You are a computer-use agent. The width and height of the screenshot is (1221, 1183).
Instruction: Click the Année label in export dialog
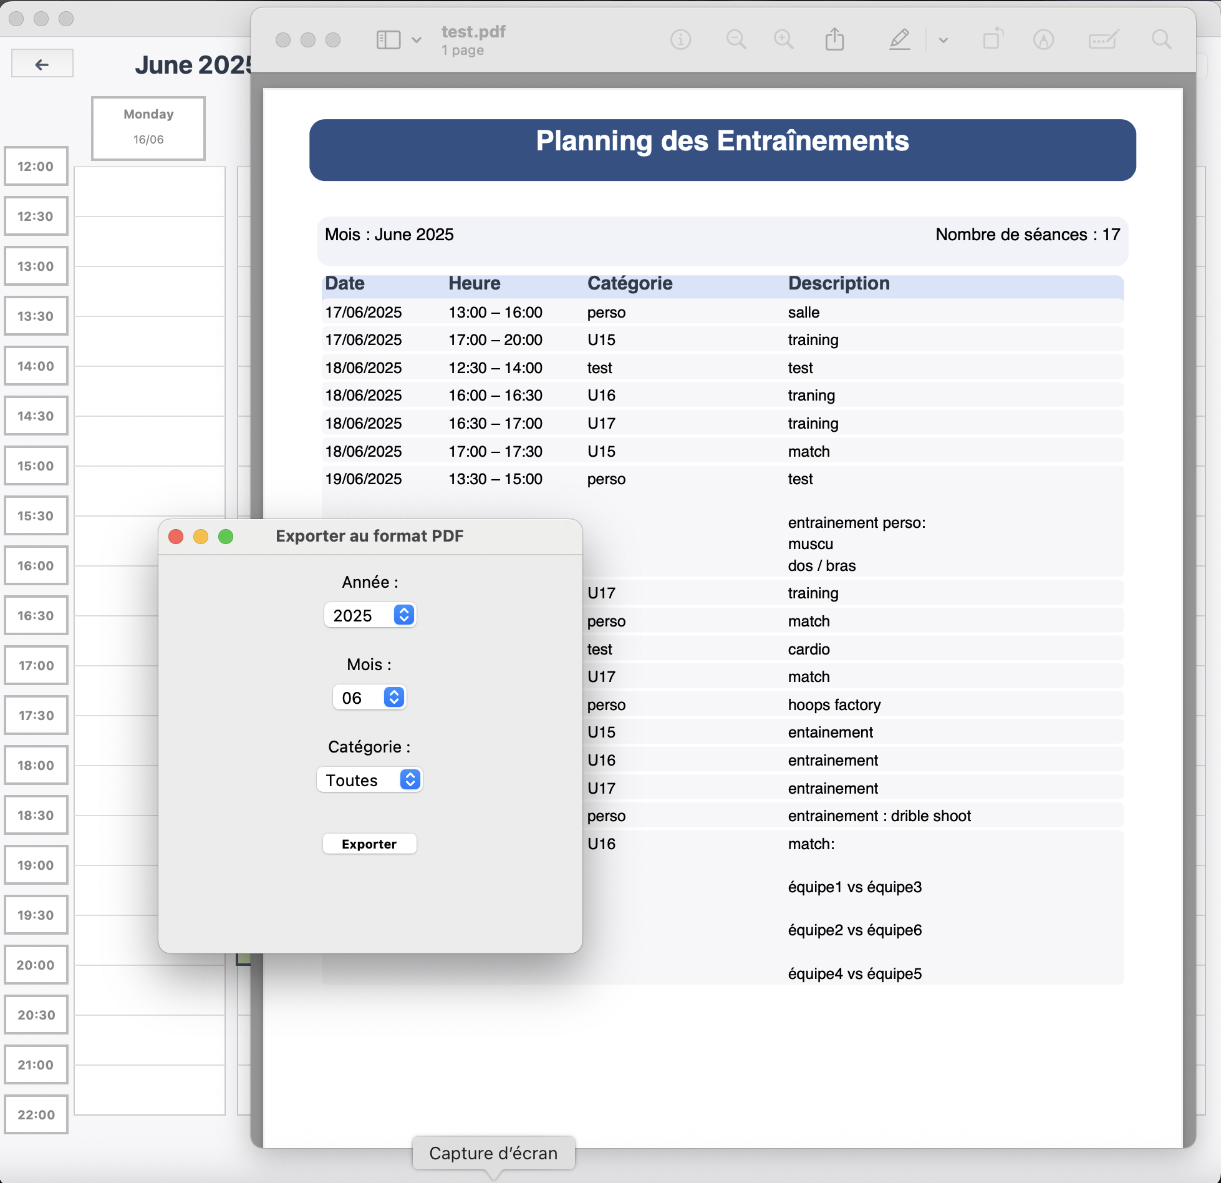[x=370, y=582]
